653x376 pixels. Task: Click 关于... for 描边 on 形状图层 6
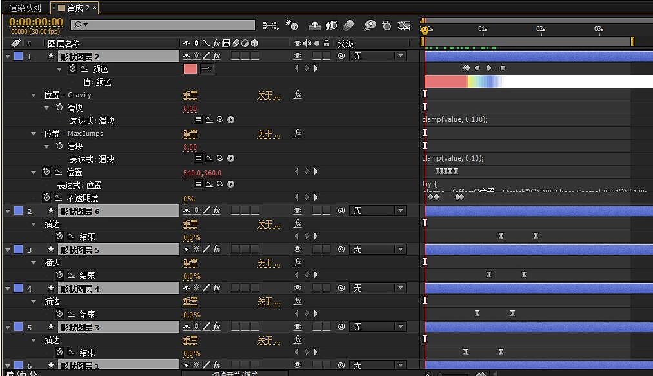pos(268,224)
